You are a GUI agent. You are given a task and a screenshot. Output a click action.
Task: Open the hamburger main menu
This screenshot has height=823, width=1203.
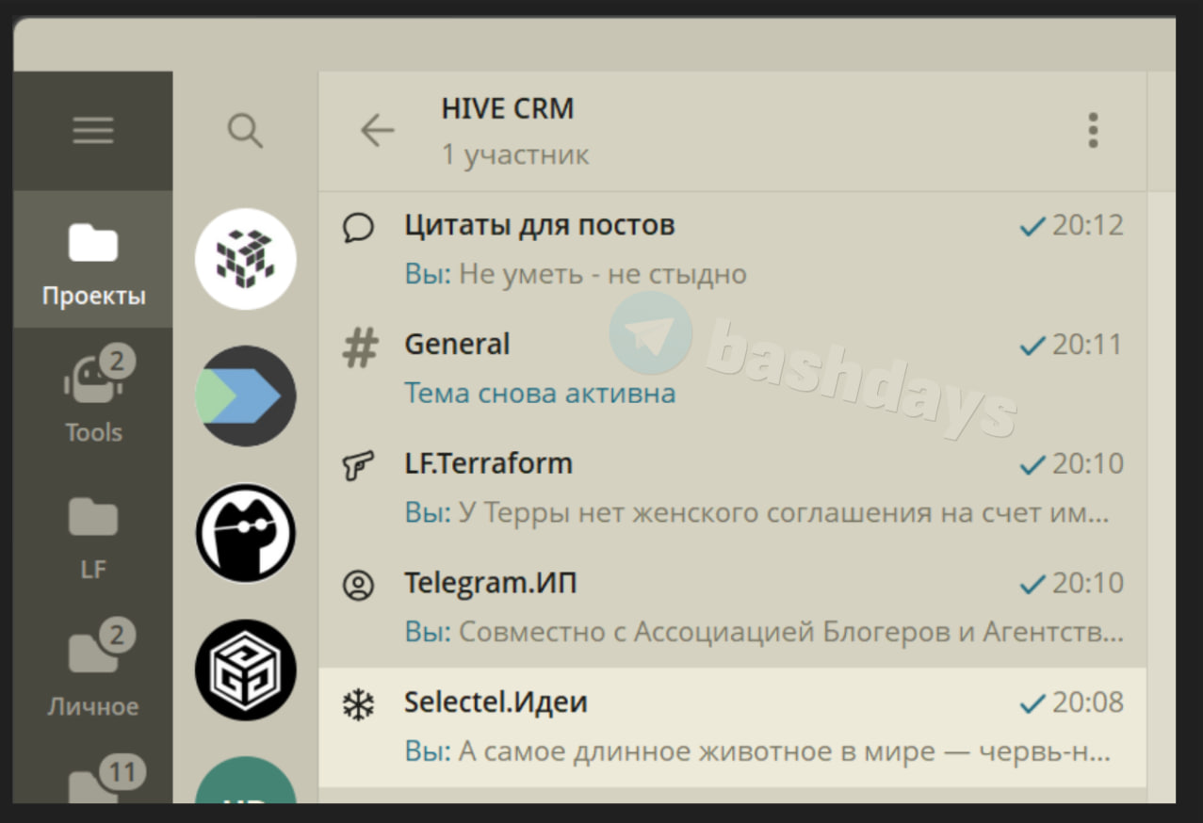[93, 130]
